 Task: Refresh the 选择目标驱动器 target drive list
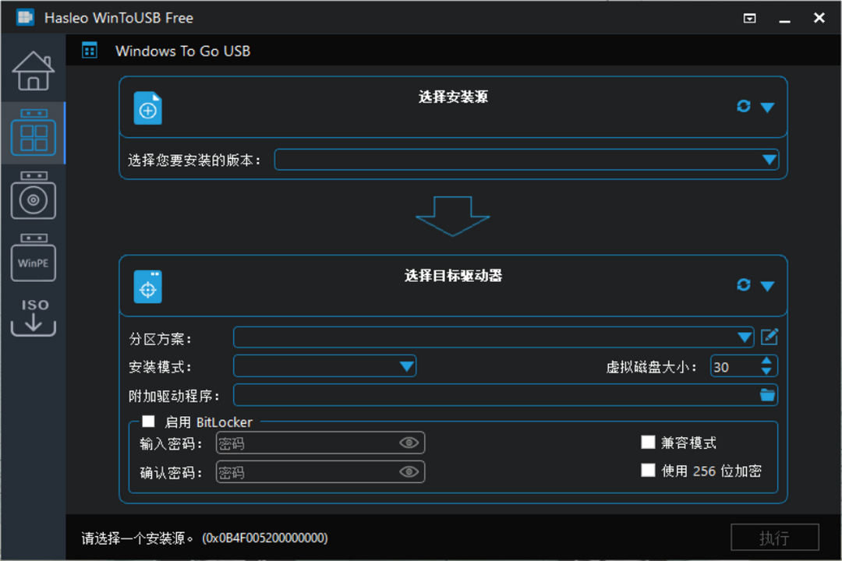743,285
